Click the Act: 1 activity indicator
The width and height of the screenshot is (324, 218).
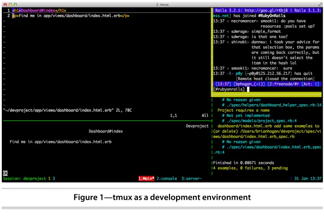[x=310, y=84]
